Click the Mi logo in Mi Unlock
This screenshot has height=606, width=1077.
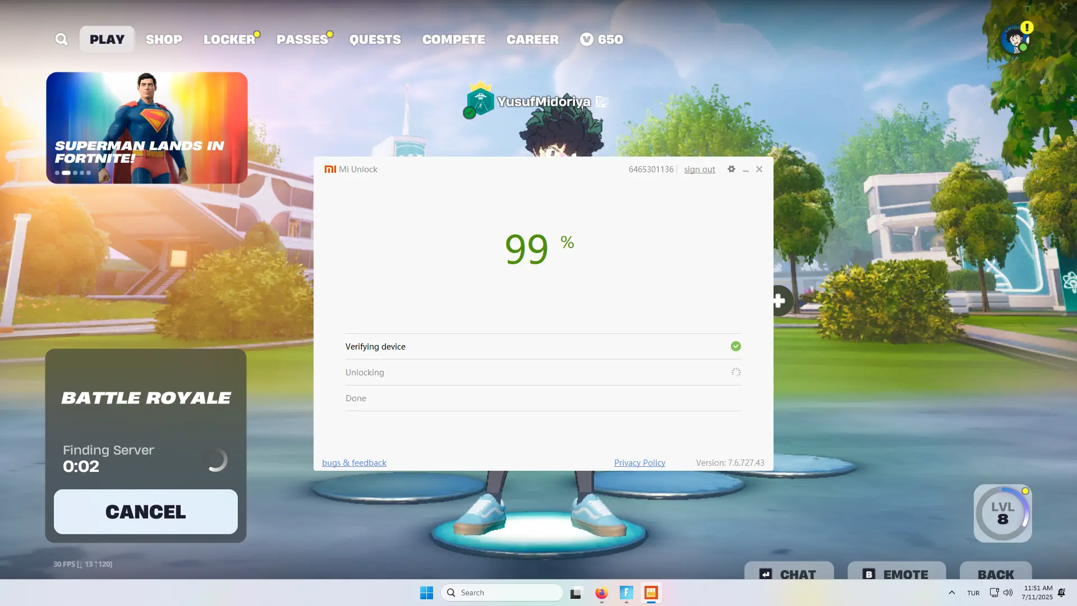point(330,169)
